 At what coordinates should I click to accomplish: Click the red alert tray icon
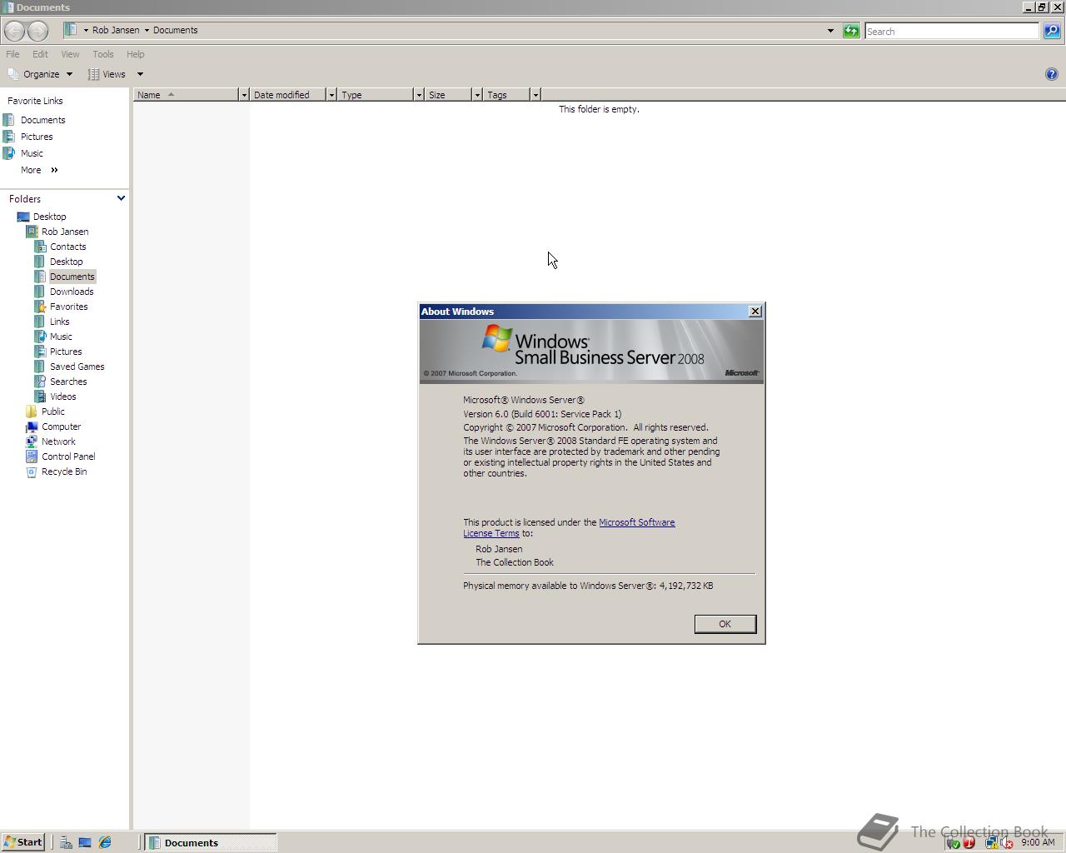tap(969, 843)
